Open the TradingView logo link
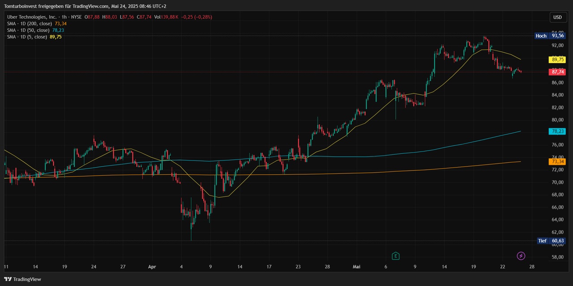573x286 pixels. point(22,279)
